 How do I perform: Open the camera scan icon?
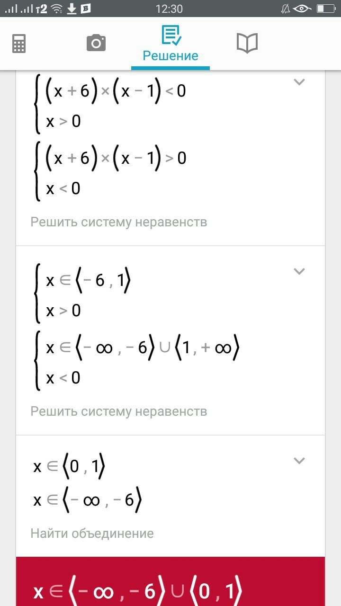(x=96, y=43)
